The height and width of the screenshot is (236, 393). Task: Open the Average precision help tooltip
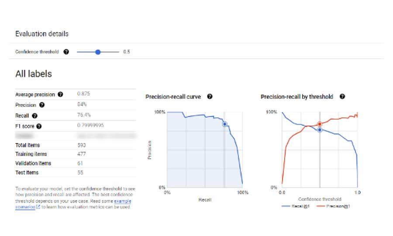point(60,94)
